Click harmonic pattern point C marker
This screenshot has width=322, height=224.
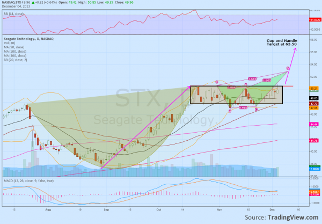point(256,110)
